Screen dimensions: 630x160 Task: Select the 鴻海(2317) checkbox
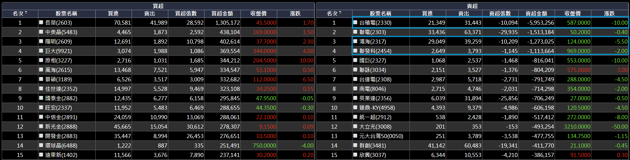pyautogui.click(x=355, y=41)
